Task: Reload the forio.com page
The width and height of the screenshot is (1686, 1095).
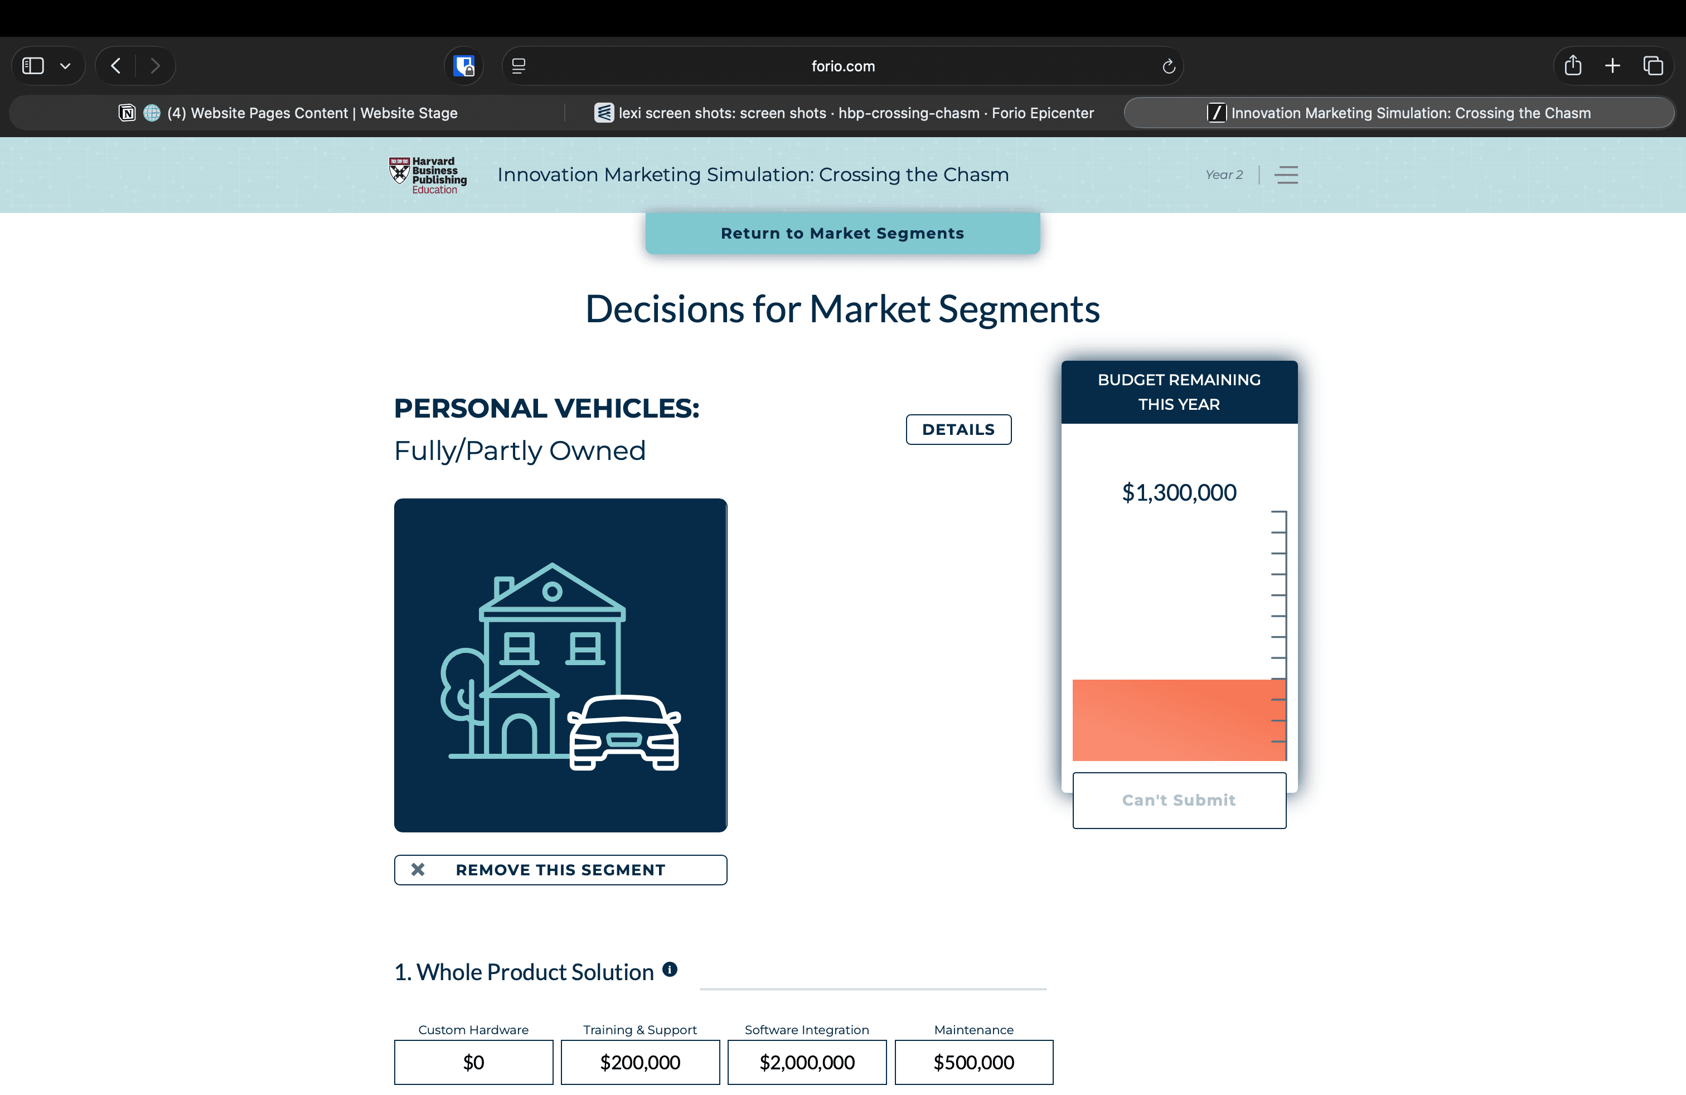Action: click(x=1168, y=66)
